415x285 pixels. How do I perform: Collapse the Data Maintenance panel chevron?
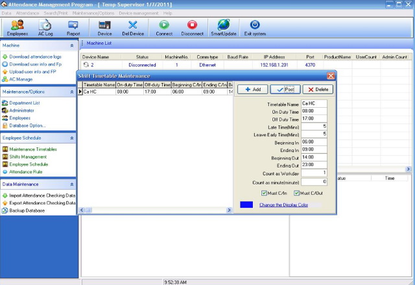pos(72,184)
